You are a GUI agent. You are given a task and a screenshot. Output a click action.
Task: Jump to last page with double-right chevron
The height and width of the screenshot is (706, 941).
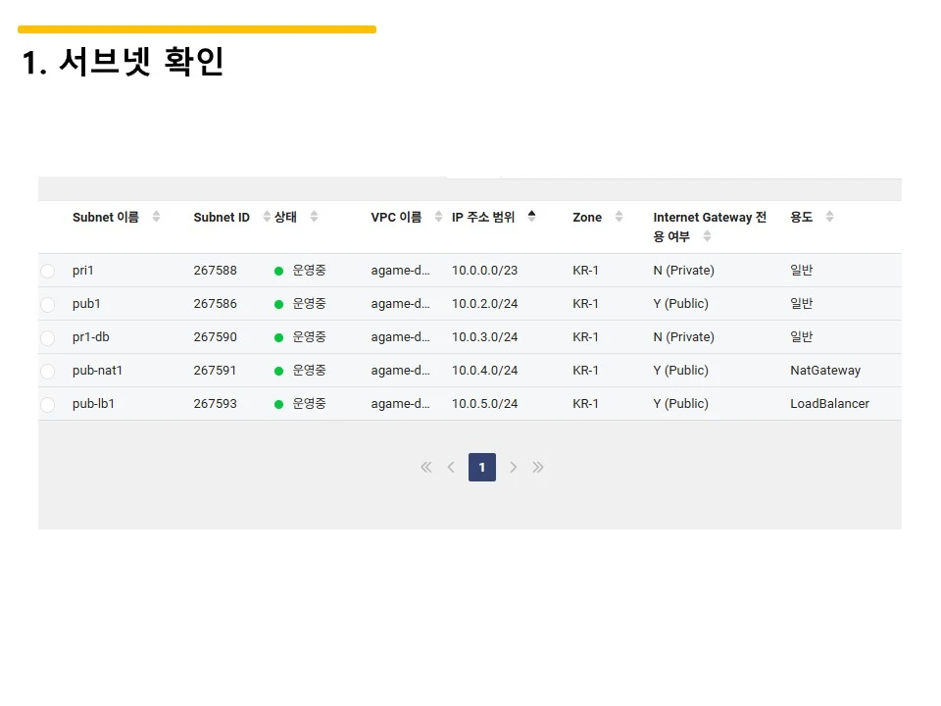[538, 467]
